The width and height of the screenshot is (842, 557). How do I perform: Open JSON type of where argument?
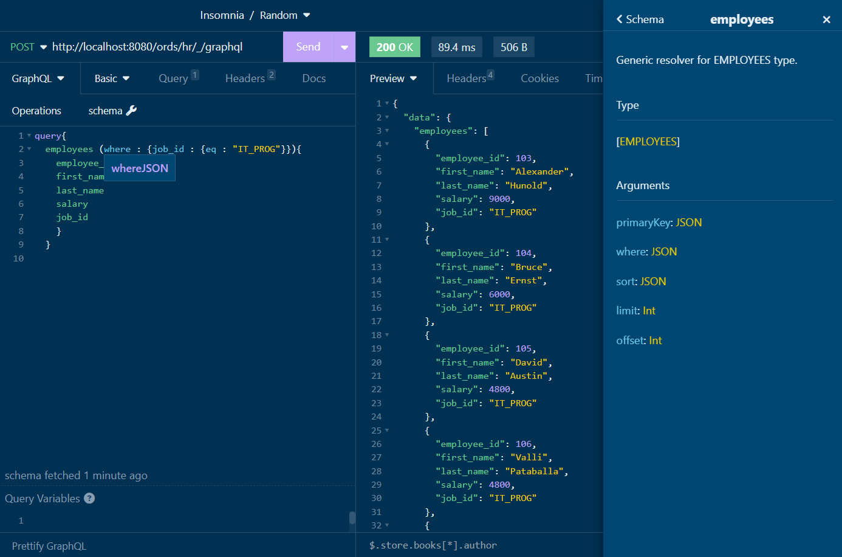click(664, 252)
